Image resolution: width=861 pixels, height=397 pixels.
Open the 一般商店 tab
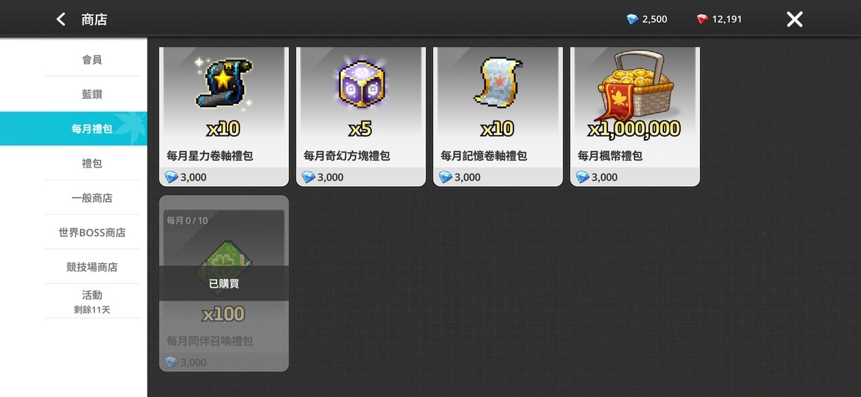tap(91, 198)
